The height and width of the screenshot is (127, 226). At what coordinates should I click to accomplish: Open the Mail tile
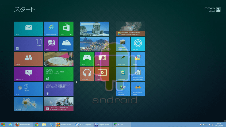[x=29, y=29]
